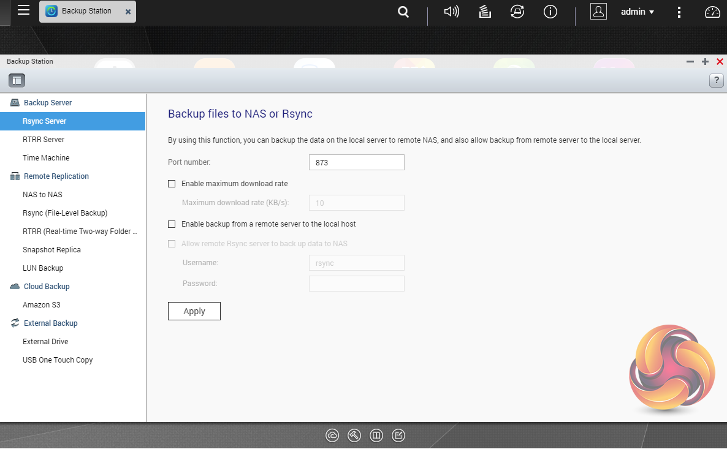Image resolution: width=727 pixels, height=452 pixels.
Task: Open the NAS to NAS item
Action: click(42, 195)
